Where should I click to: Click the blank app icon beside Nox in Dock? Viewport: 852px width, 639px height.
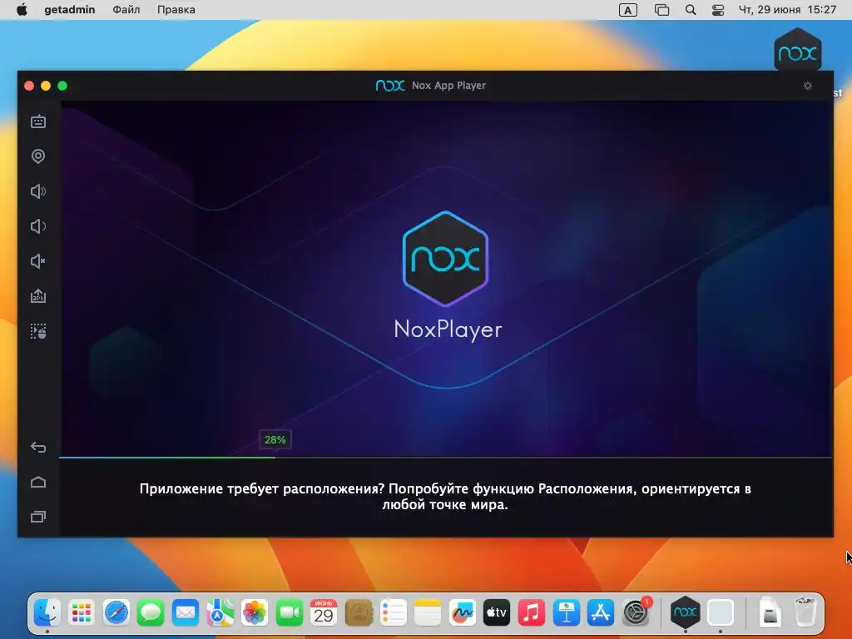click(721, 613)
